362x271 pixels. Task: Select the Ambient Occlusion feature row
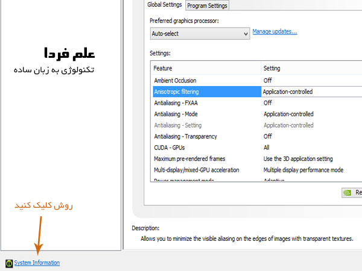tap(176, 80)
